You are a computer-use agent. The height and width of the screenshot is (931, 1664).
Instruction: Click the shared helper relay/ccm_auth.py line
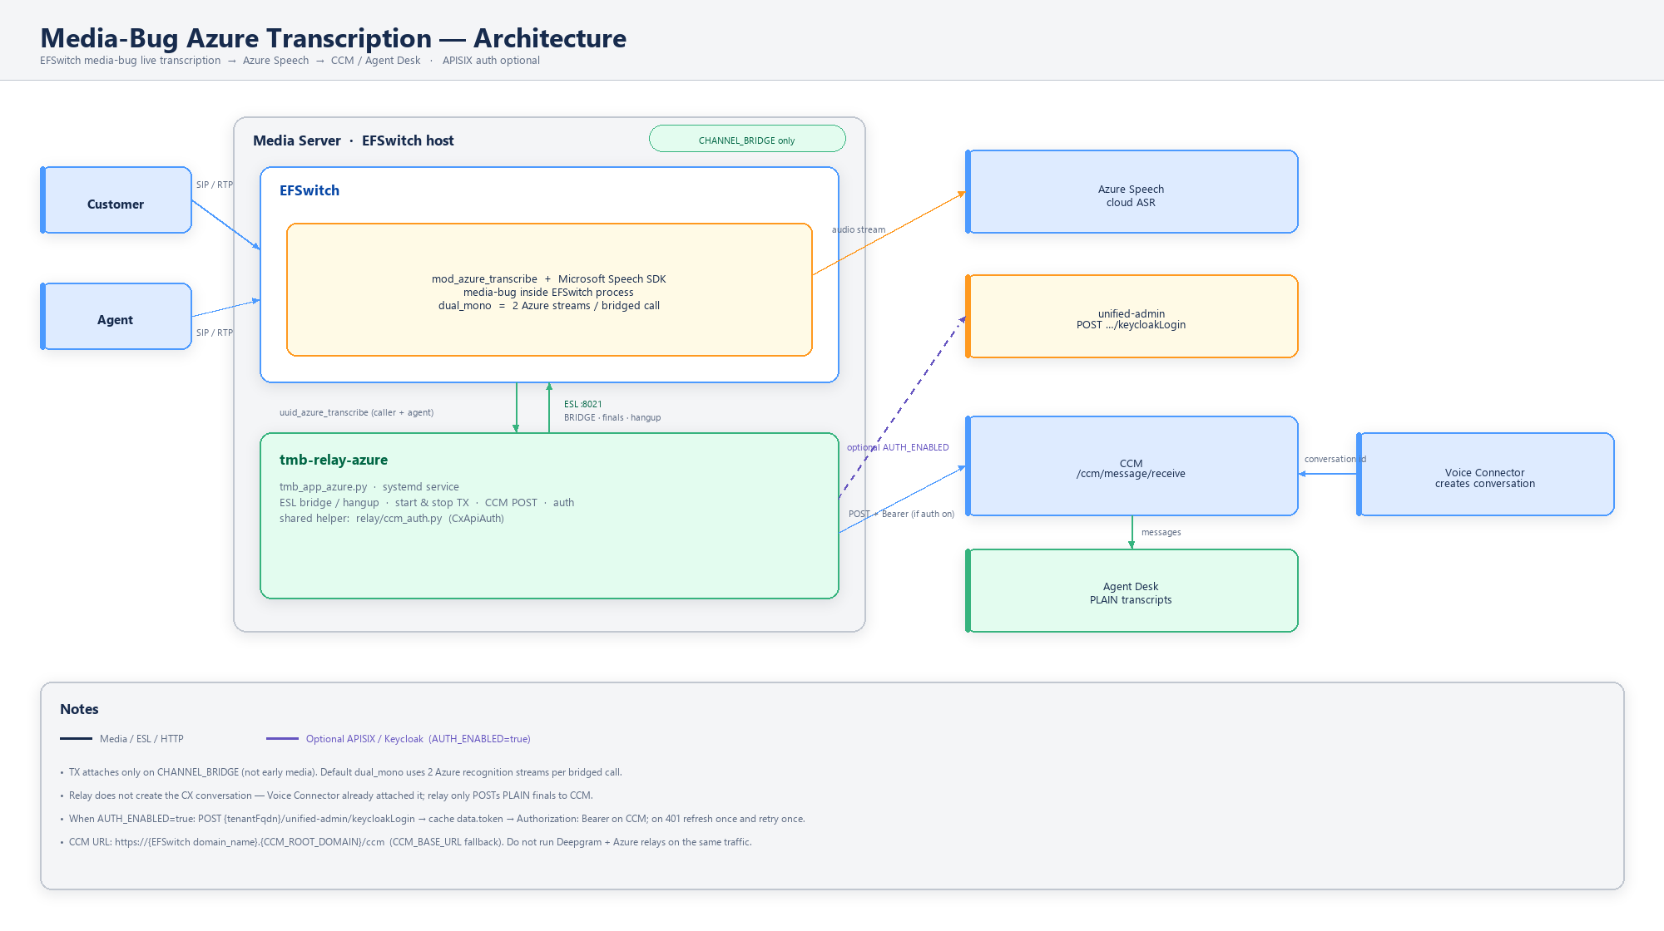pos(392,519)
